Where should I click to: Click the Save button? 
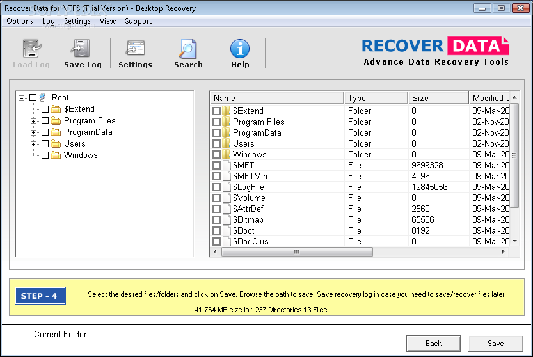coord(496,344)
